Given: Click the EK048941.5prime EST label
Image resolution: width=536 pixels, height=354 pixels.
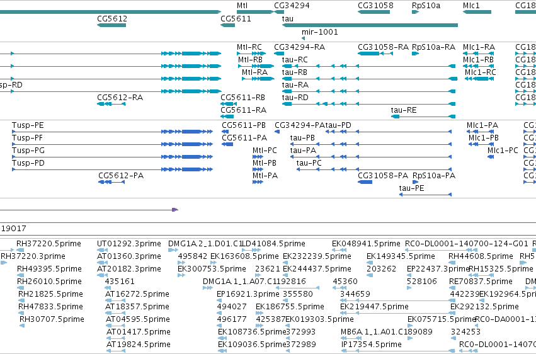Looking at the screenshot, I should (x=366, y=244).
